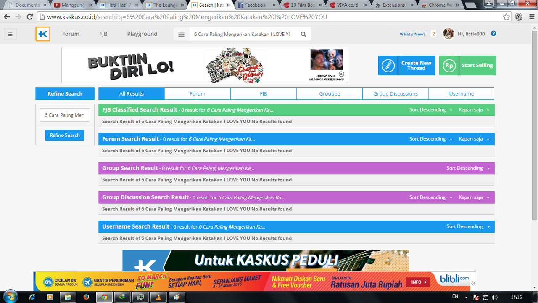Open Kapan saja dropdown in Forum Search Result
Image resolution: width=538 pixels, height=303 pixels.
tap(474, 139)
